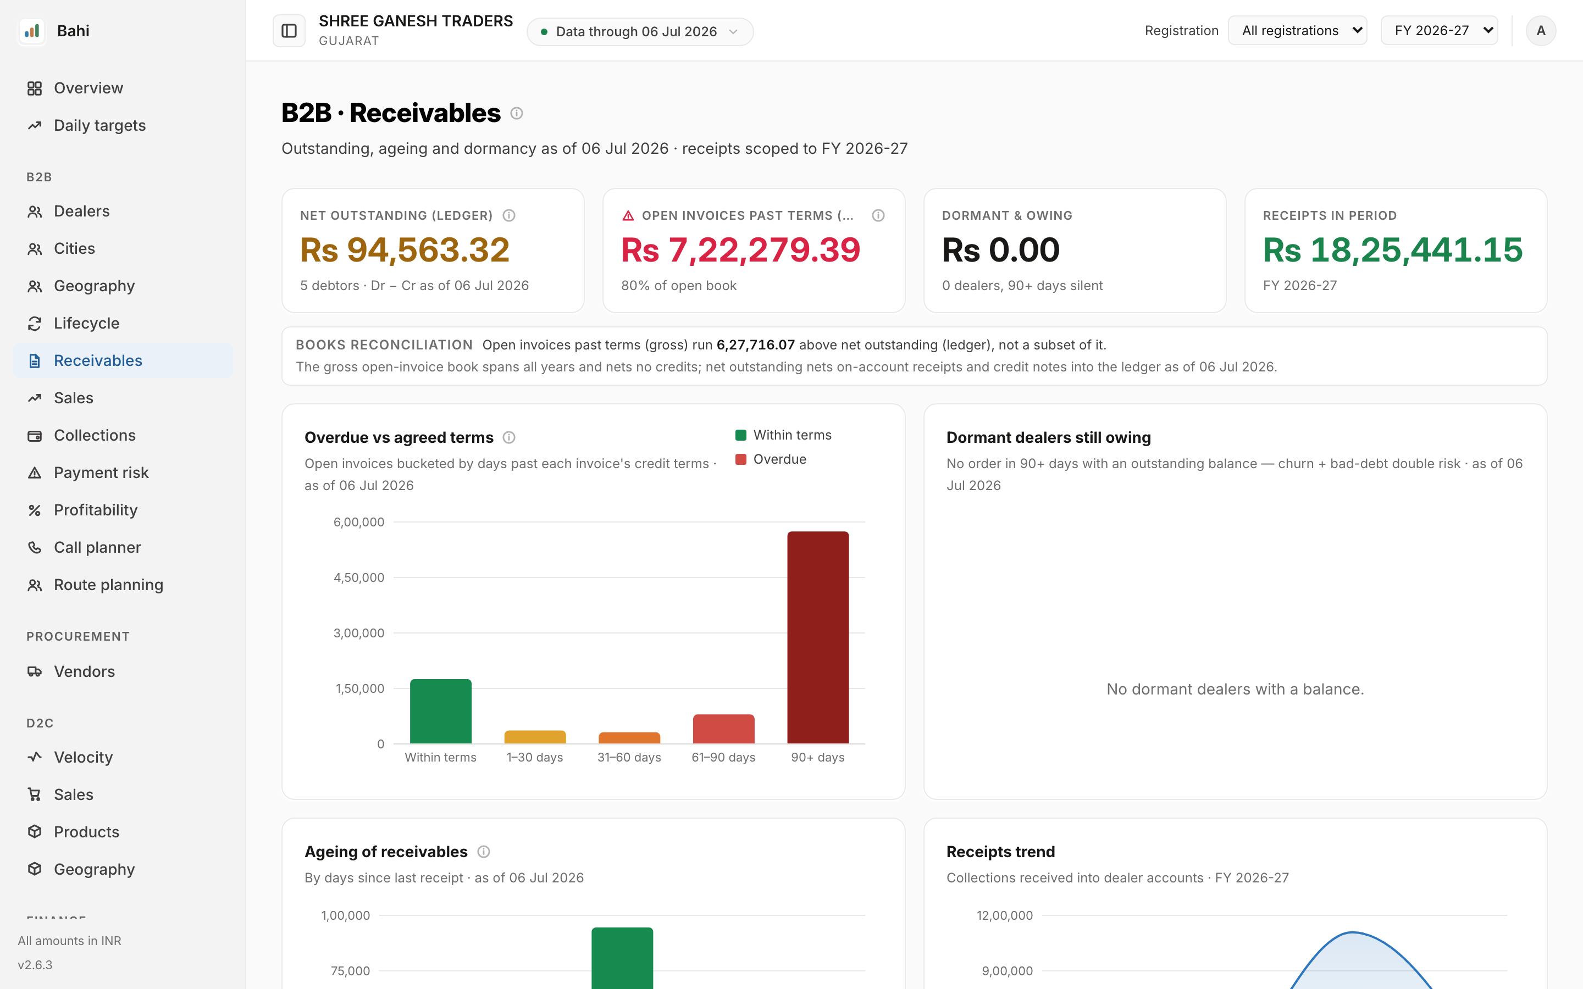Click the 61–90 days red bar
This screenshot has height=989, width=1583.
tap(723, 729)
